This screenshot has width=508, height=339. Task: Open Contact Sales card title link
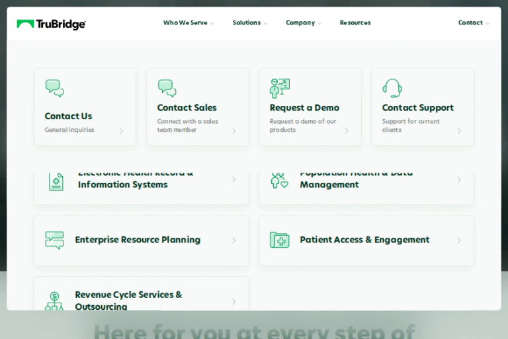click(187, 108)
